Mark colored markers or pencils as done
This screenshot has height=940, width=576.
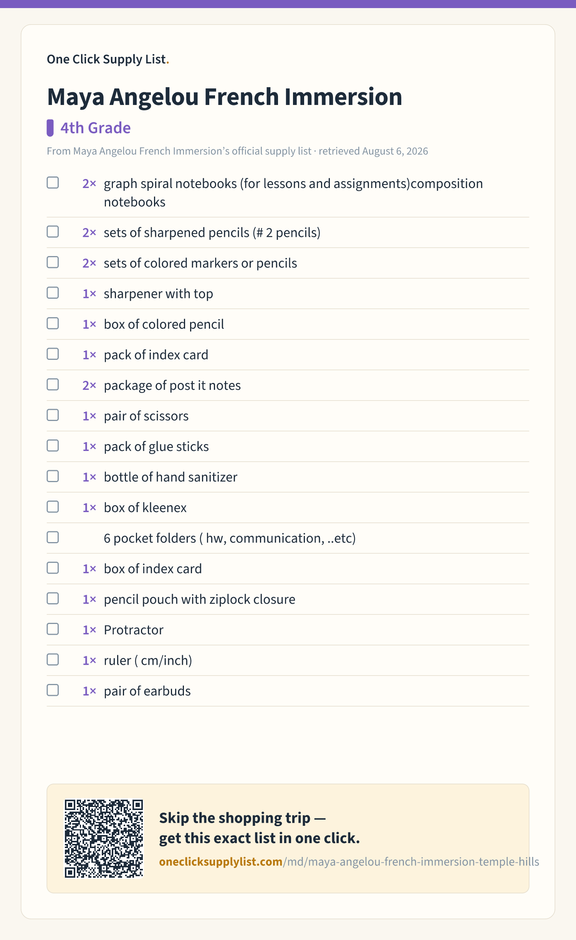(53, 262)
